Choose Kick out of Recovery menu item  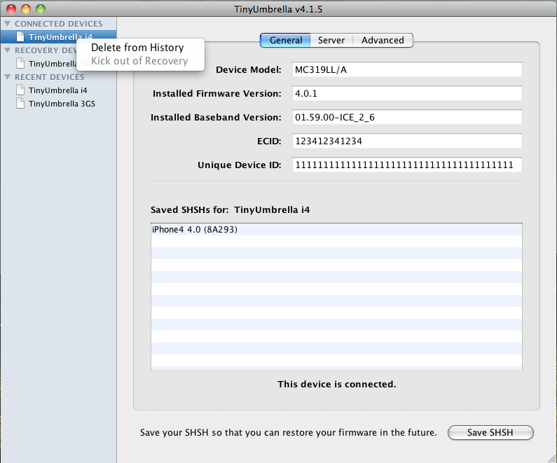pyautogui.click(x=139, y=61)
